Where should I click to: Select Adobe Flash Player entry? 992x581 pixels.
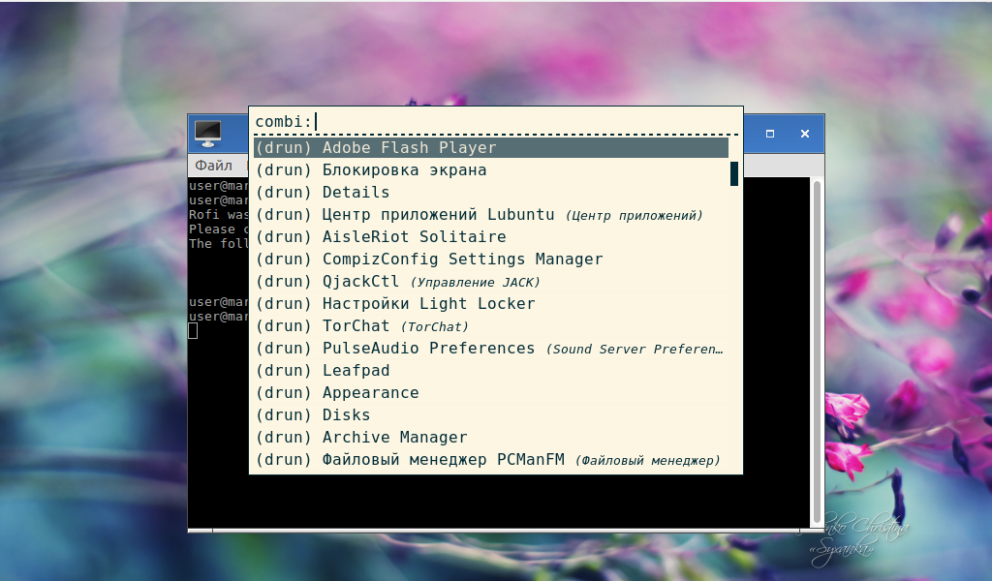(491, 147)
